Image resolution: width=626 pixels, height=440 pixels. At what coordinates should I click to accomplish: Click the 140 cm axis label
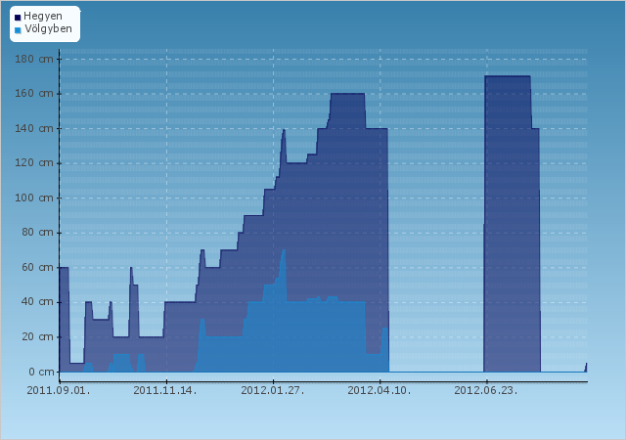coord(34,128)
